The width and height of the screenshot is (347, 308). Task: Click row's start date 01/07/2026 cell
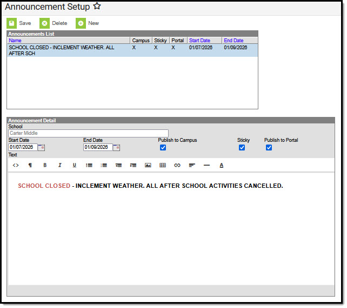click(201, 48)
